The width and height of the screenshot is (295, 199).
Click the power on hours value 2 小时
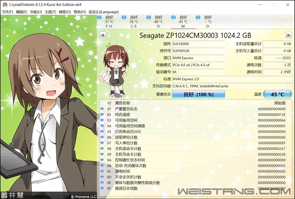277,72
